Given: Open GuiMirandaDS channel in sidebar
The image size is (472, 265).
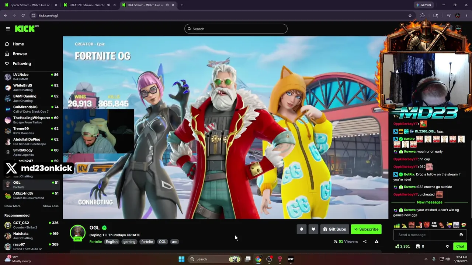Looking at the screenshot, I should pos(31,109).
